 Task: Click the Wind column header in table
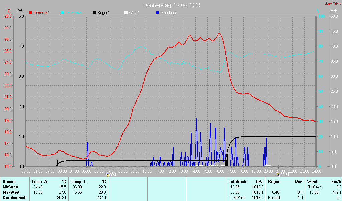click(x=312, y=182)
